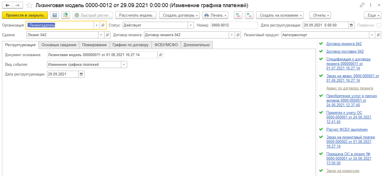Click the Провести и закрыть button
385x176 pixels.
point(25,15)
